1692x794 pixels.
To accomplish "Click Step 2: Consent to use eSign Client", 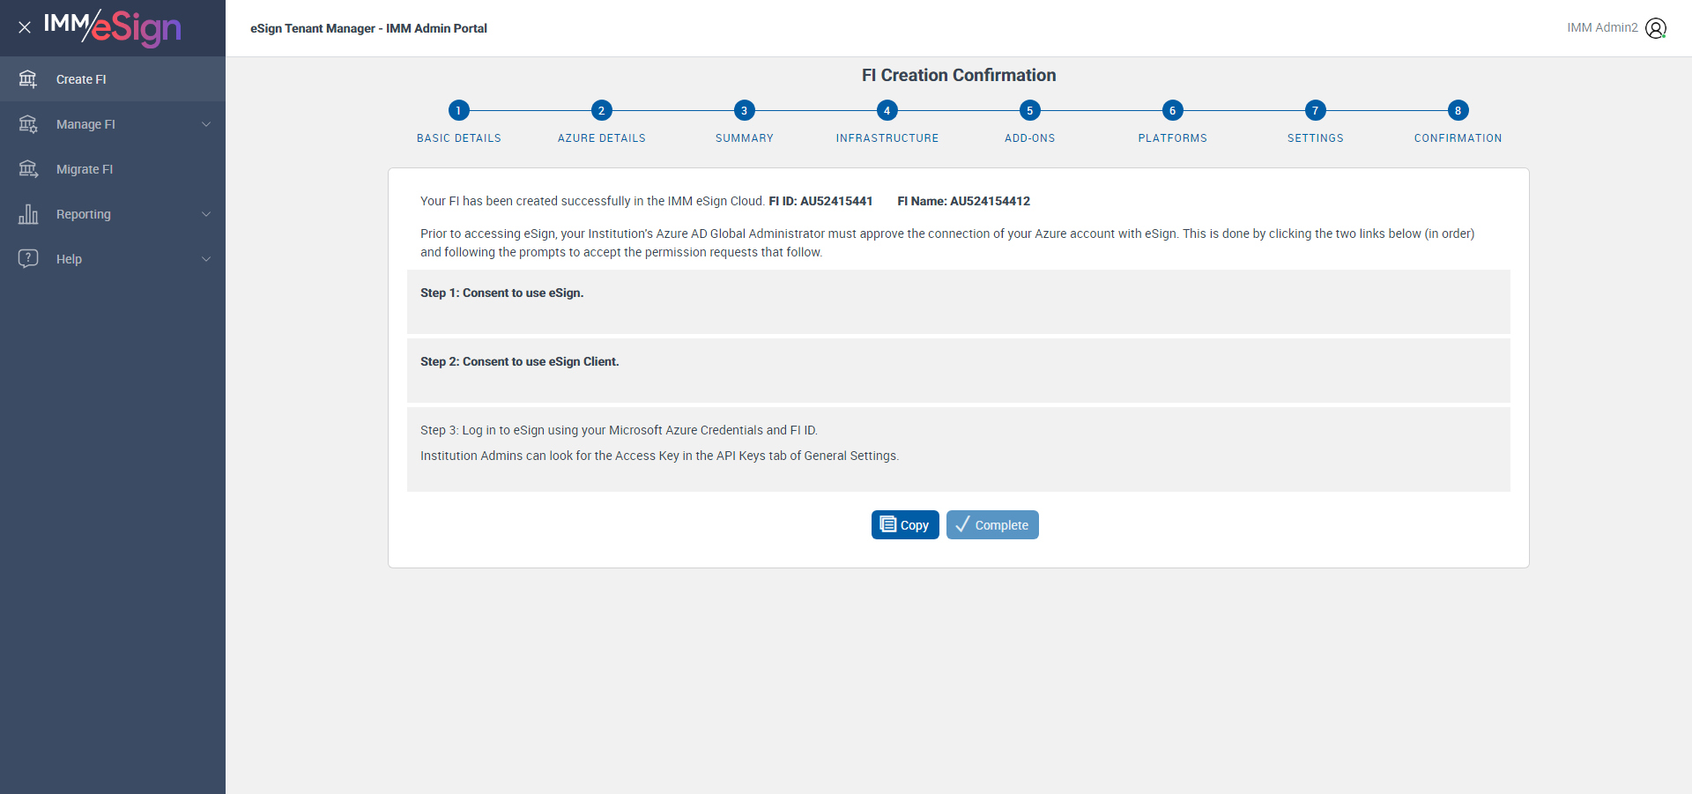I will pos(520,361).
